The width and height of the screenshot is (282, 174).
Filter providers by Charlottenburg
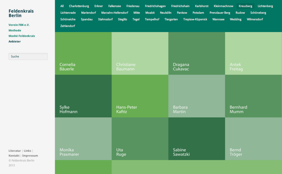(79, 6)
